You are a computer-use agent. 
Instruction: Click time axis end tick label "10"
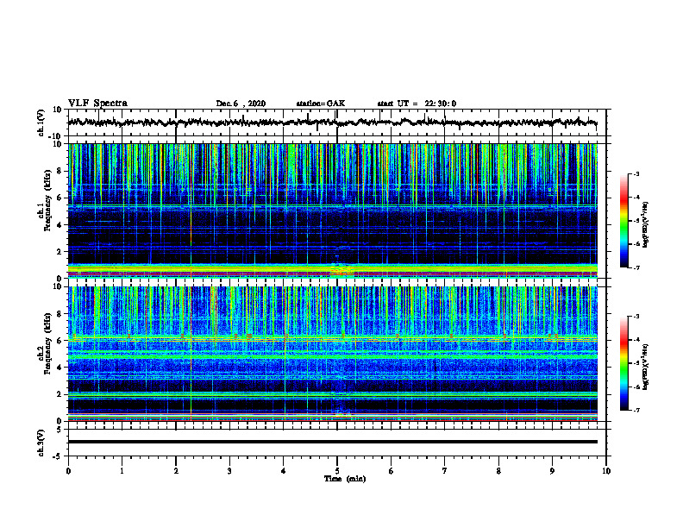pos(606,471)
